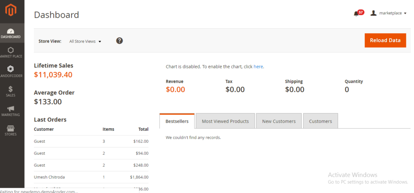Viewport: 414px width, 193px height.
Task: Click the Magento logo icon
Action: 11,10
